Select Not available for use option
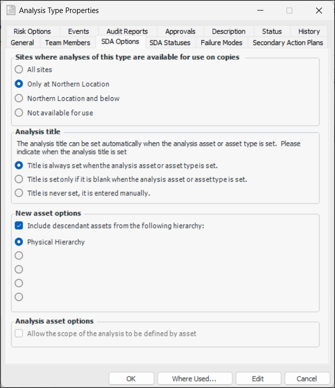This screenshot has height=388, width=335. click(19, 113)
